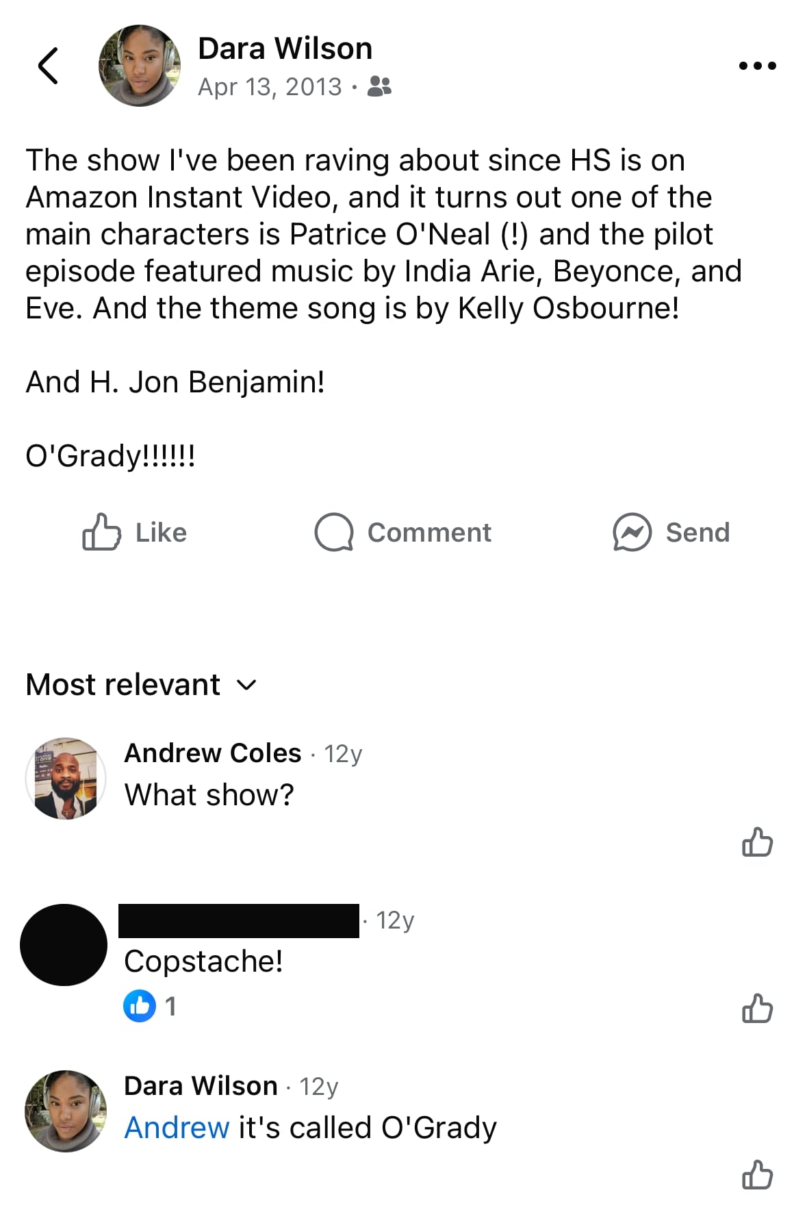
Task: Open Andrew Coles' comment avatar
Action: (66, 779)
